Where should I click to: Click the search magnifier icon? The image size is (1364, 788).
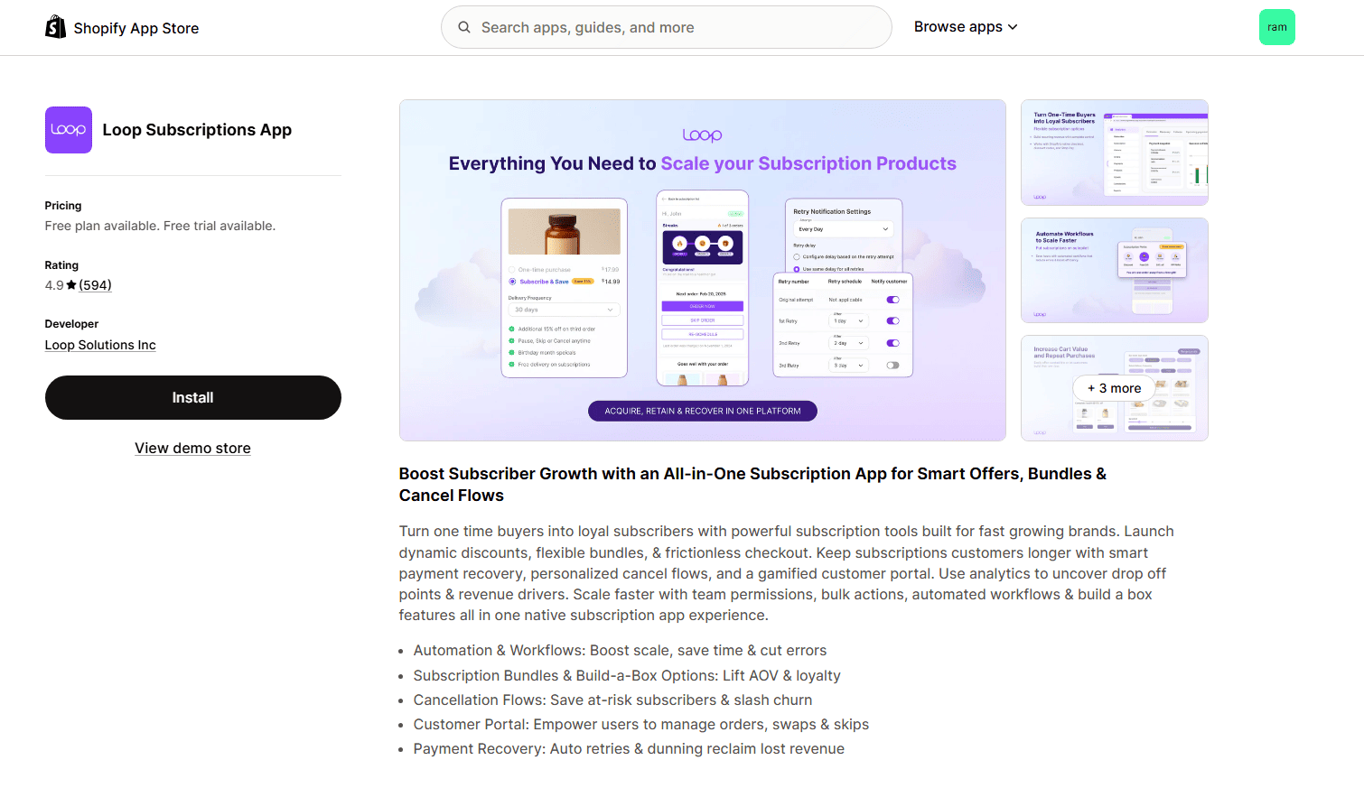(464, 27)
